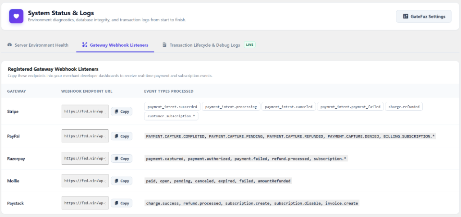Click the Transaction Lifecycle document icon

[x=164, y=45]
